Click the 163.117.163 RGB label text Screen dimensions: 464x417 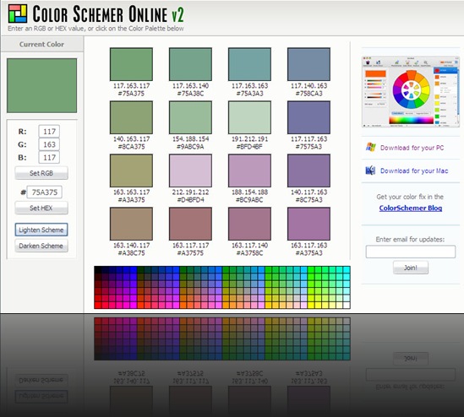click(309, 246)
